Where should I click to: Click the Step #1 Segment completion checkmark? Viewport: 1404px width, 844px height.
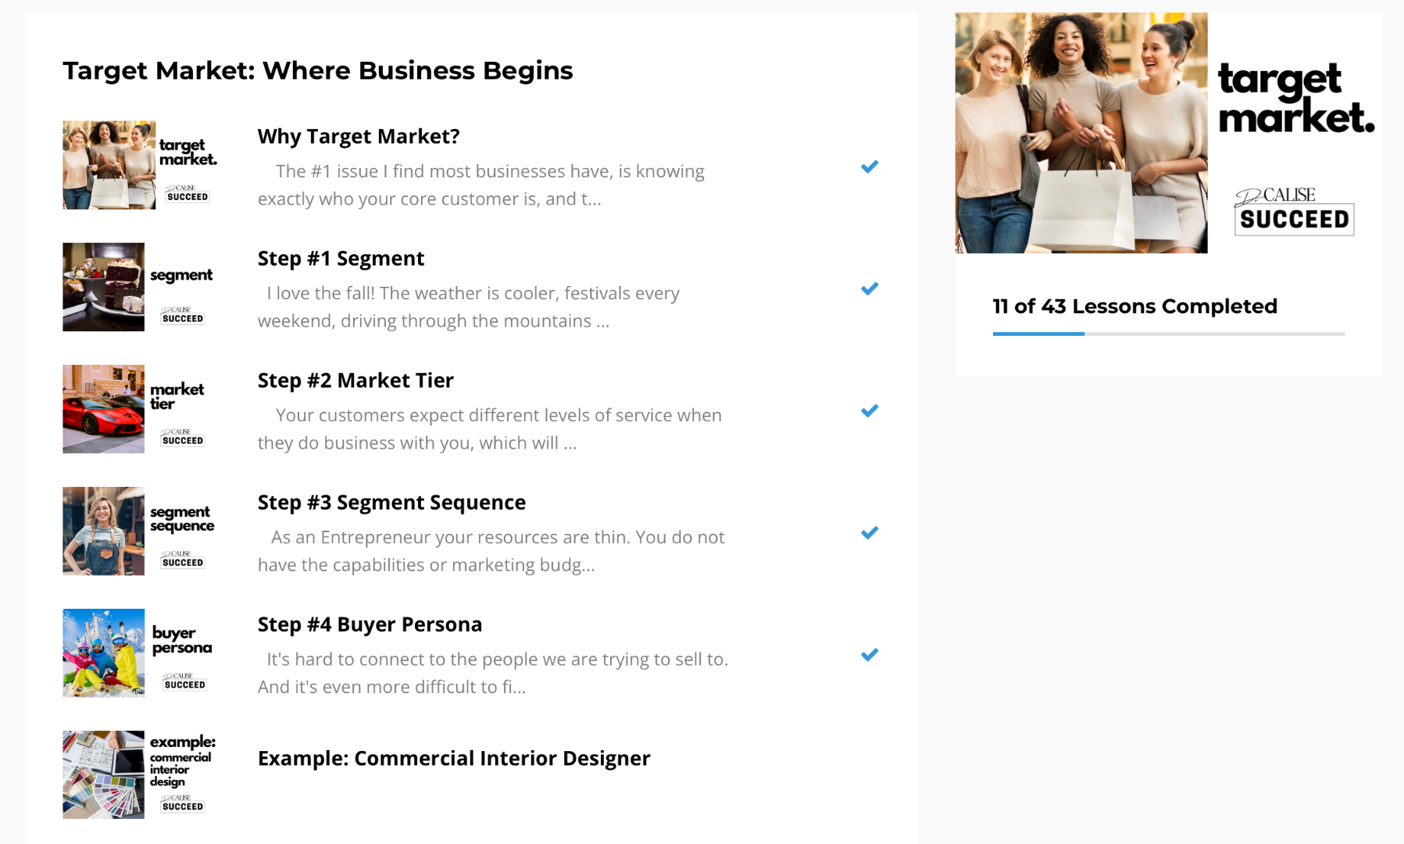pyautogui.click(x=869, y=289)
